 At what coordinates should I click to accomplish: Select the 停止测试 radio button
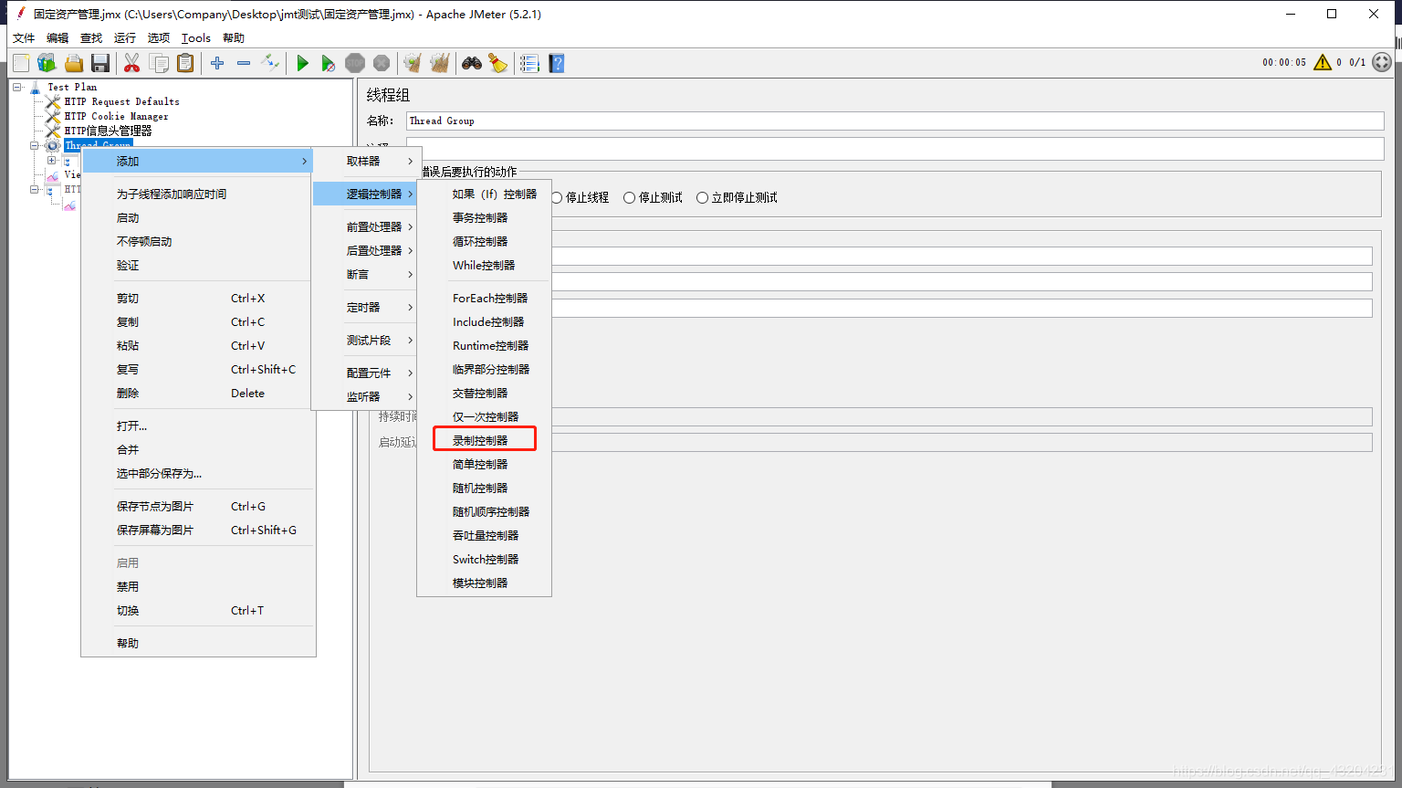629,198
